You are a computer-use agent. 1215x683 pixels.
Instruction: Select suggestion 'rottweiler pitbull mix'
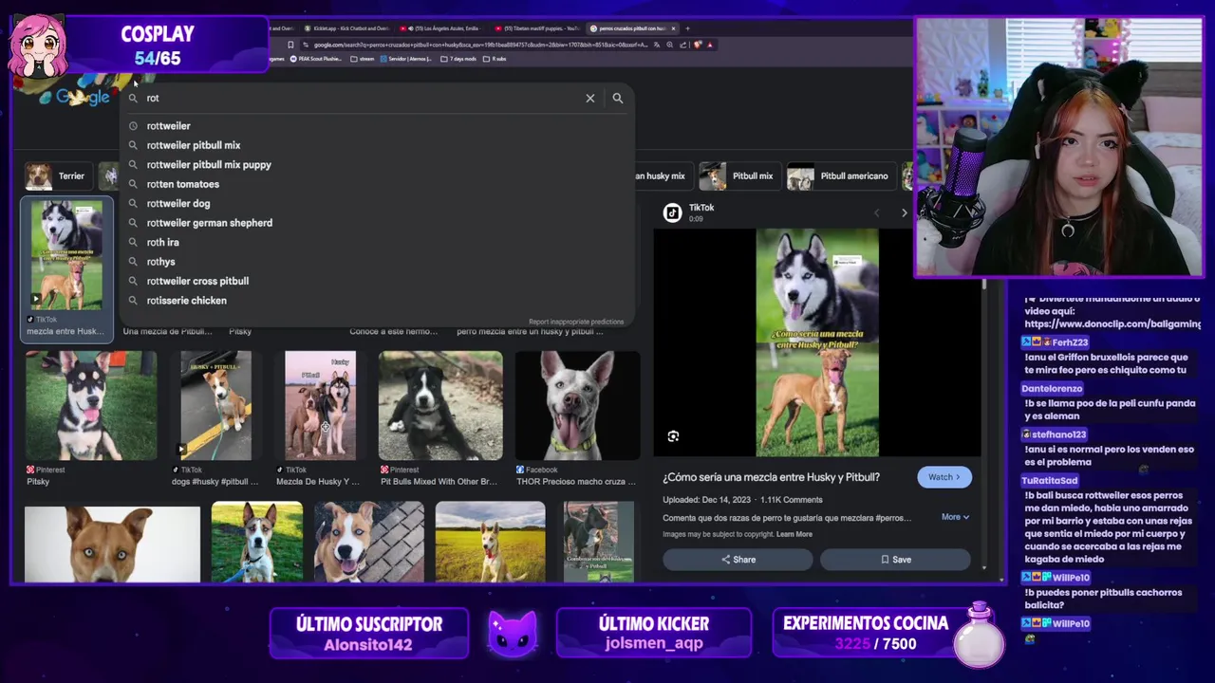pos(194,145)
